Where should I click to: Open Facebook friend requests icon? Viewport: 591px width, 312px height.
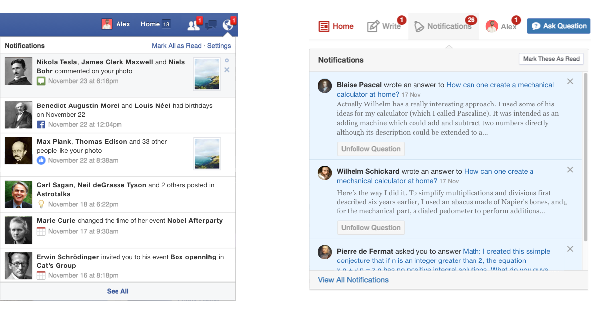tap(193, 25)
